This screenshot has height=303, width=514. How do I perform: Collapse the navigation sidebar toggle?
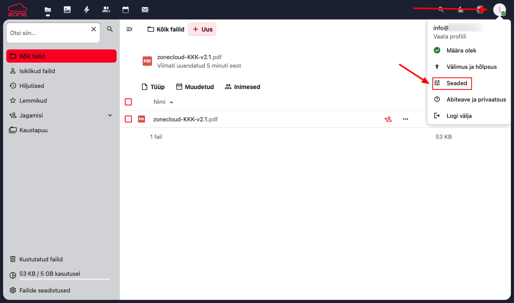129,29
